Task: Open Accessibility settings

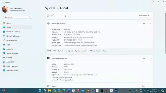Action: (x=17, y=62)
